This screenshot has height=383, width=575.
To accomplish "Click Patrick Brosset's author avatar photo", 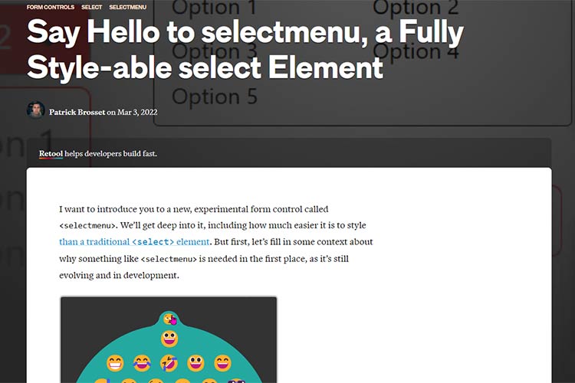I will (x=35, y=112).
